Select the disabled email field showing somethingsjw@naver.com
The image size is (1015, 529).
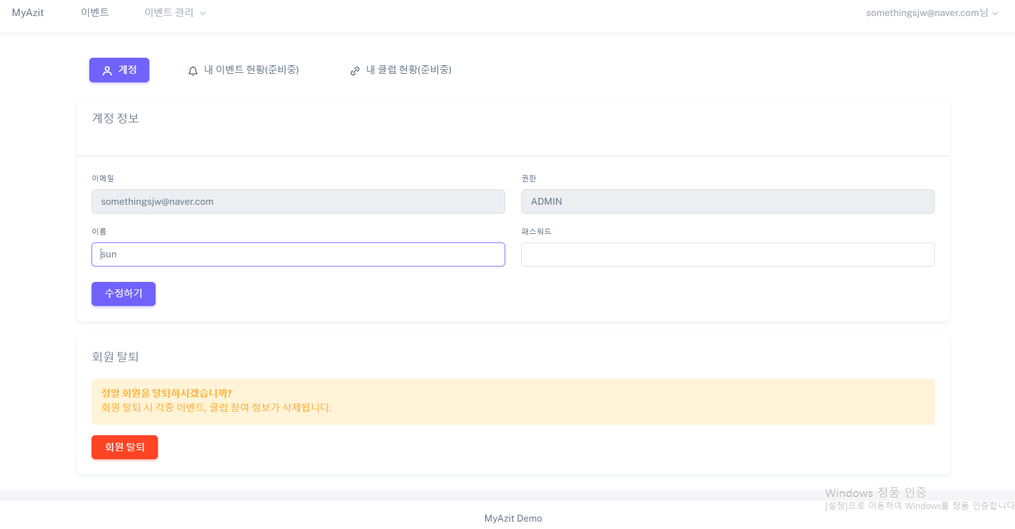point(298,201)
